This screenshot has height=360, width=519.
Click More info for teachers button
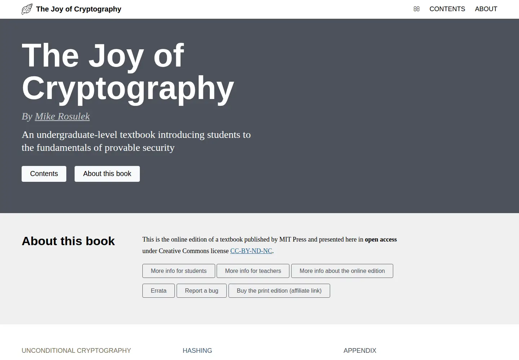[x=253, y=271]
